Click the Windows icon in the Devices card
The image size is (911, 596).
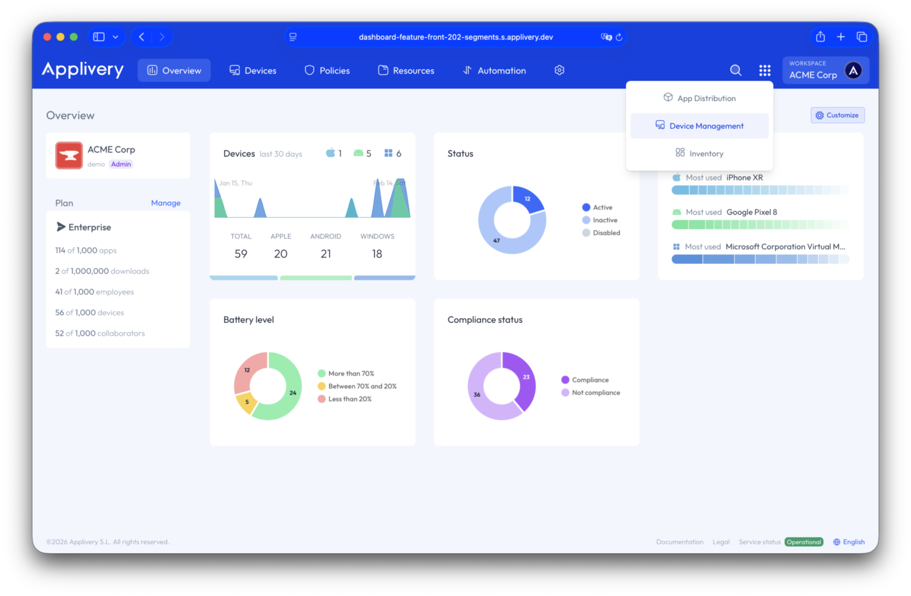(x=388, y=153)
